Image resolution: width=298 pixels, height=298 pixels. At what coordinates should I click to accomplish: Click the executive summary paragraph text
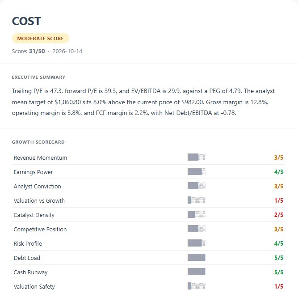(x=143, y=102)
